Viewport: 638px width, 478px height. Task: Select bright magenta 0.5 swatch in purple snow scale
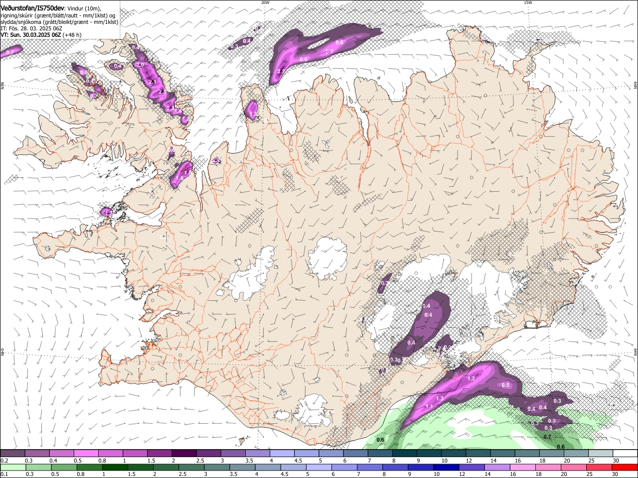(86, 454)
